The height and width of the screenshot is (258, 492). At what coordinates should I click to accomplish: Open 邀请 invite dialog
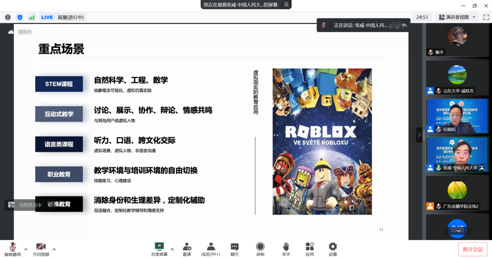[187, 249]
